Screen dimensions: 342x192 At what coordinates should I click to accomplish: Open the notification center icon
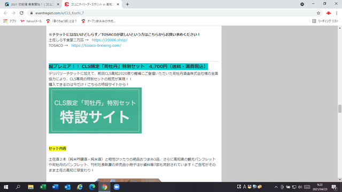[x=334, y=187]
